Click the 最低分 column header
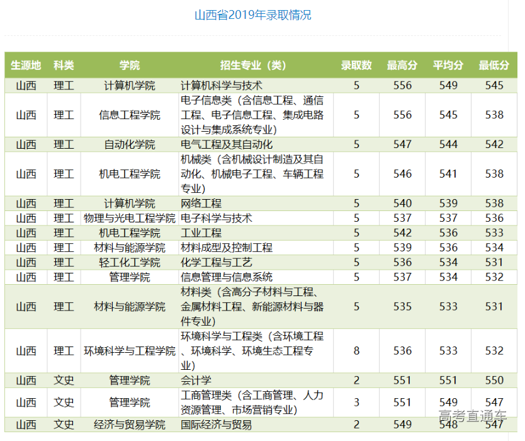The width and height of the screenshot is (525, 441). 494,66
